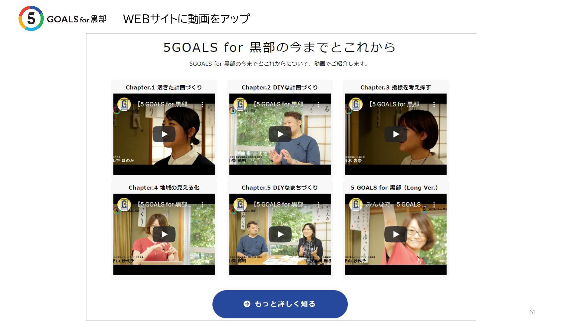Click the もっと詳しく知る button
The height and width of the screenshot is (327, 581).
point(280,304)
